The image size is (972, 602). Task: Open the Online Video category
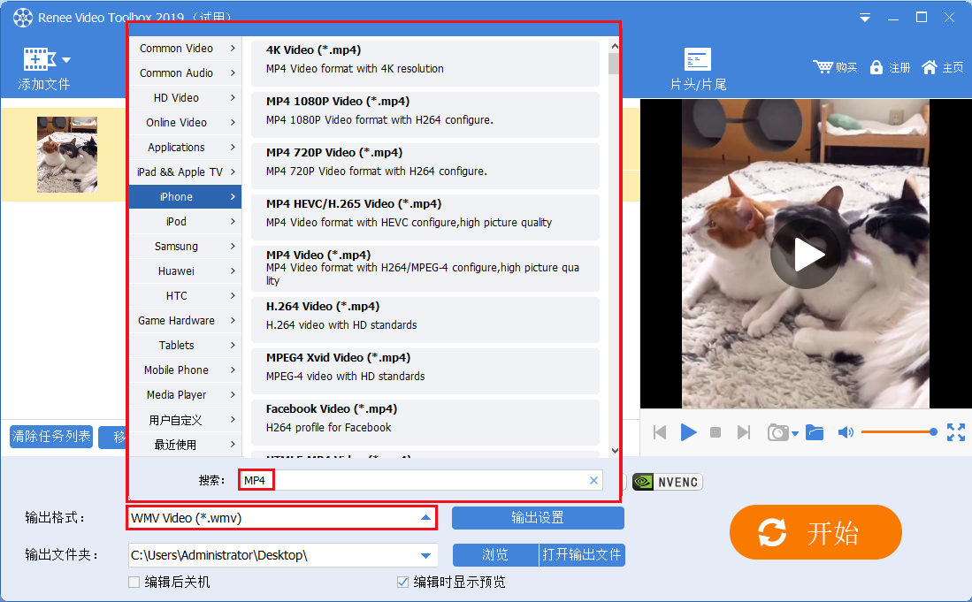click(x=186, y=123)
